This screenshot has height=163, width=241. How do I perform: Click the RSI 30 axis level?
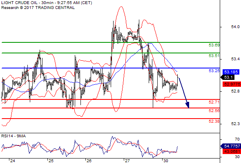click(237, 157)
